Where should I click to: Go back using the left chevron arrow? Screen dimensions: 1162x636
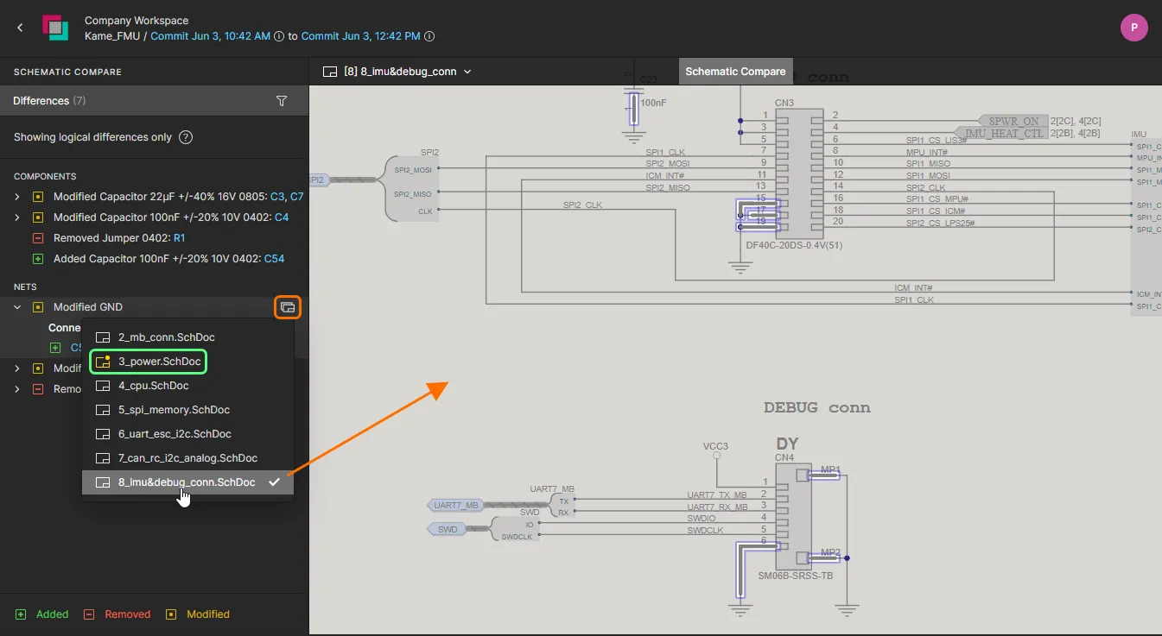[x=21, y=28]
